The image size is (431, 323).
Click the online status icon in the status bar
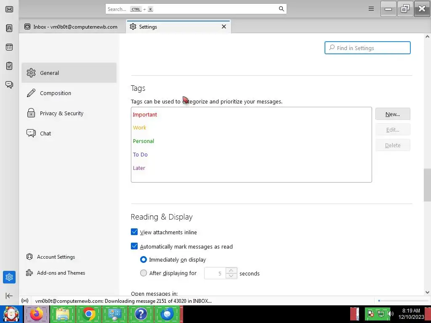coord(25,301)
